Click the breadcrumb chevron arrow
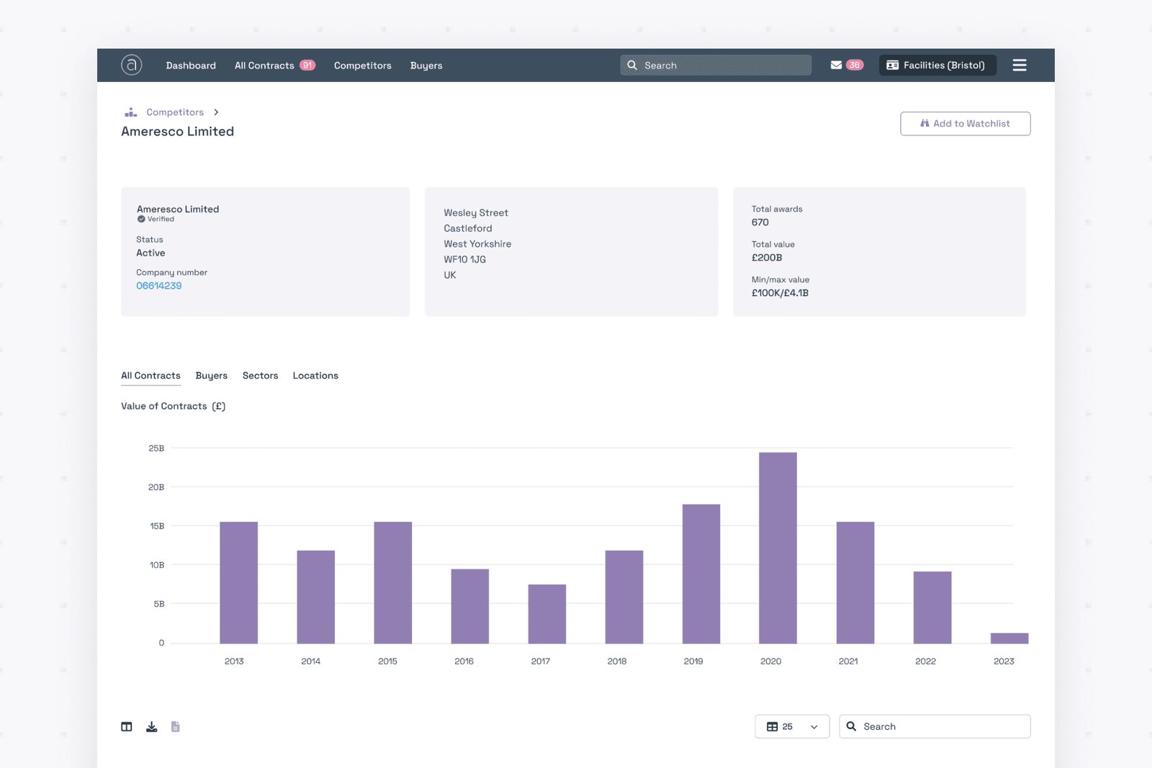The image size is (1152, 768). [216, 112]
